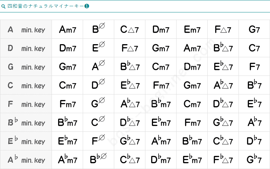Choose the C min. key row header
Viewport: 270px width, 169px height.
(x=26, y=86)
